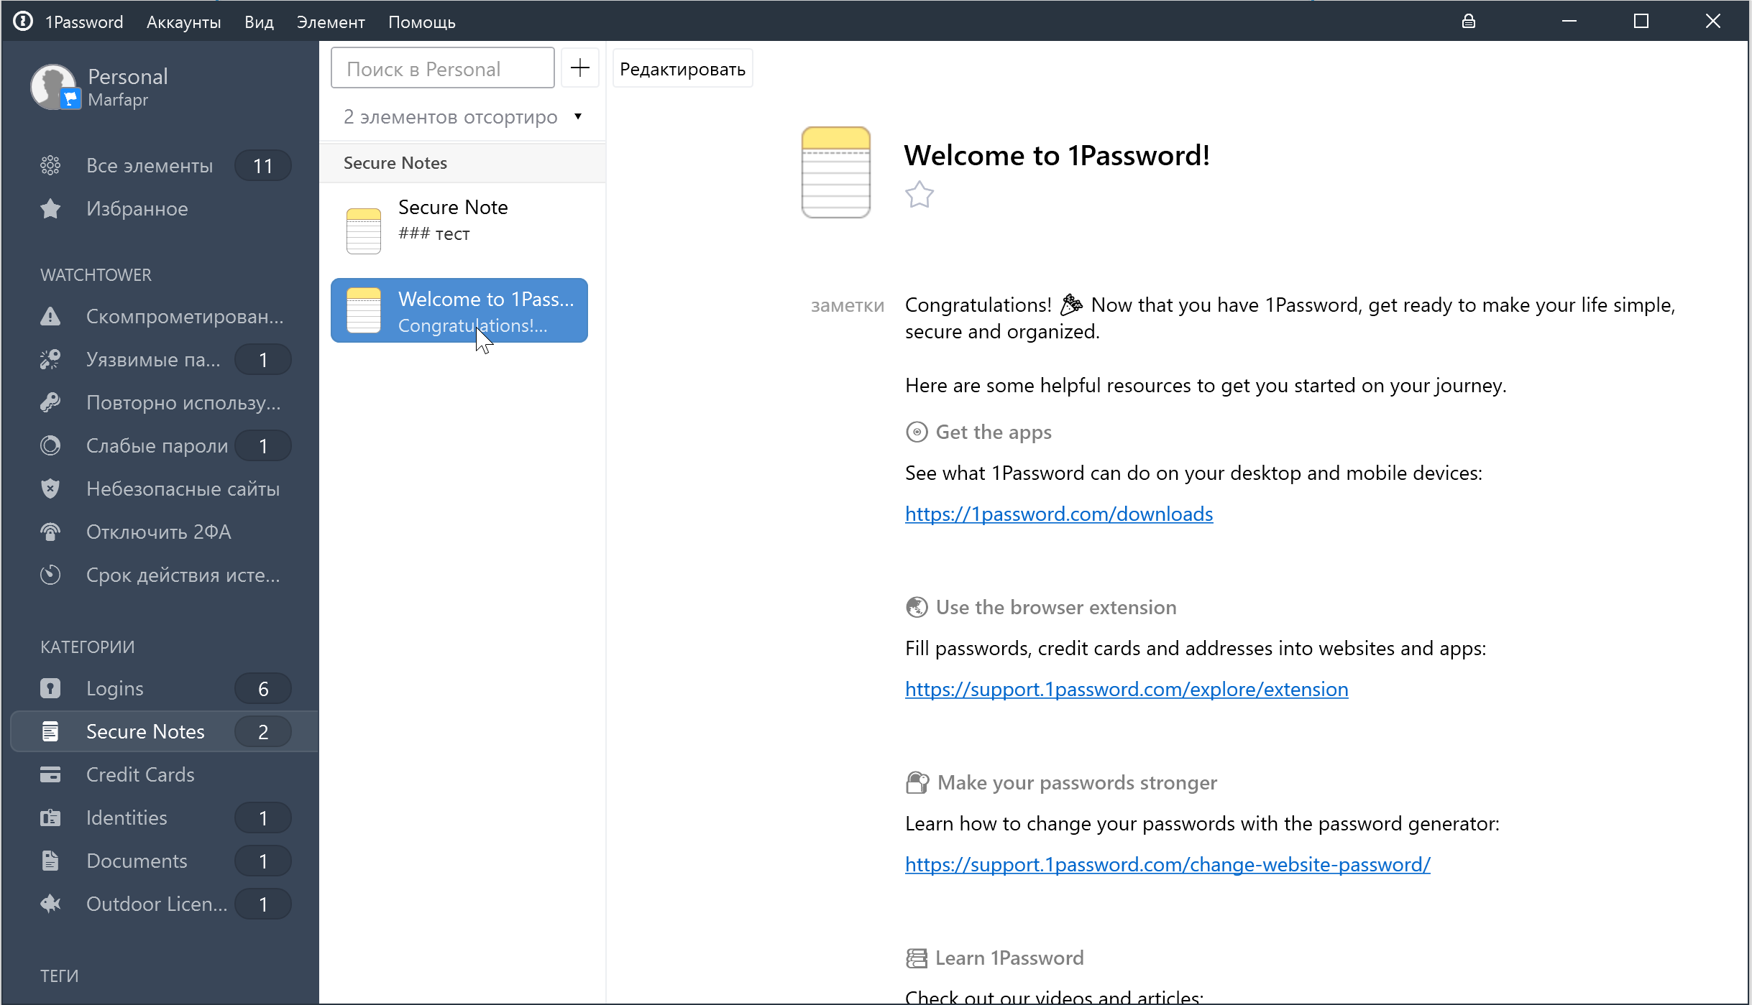The width and height of the screenshot is (1752, 1005).
Task: Open the 1password.com/downloads link
Action: pyautogui.click(x=1058, y=514)
